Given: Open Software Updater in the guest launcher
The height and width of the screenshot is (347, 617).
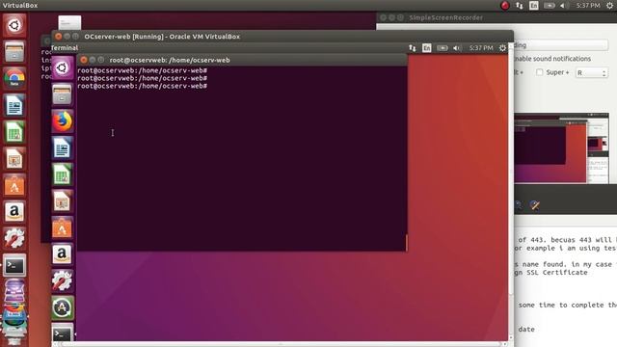Looking at the screenshot, I should [62, 308].
